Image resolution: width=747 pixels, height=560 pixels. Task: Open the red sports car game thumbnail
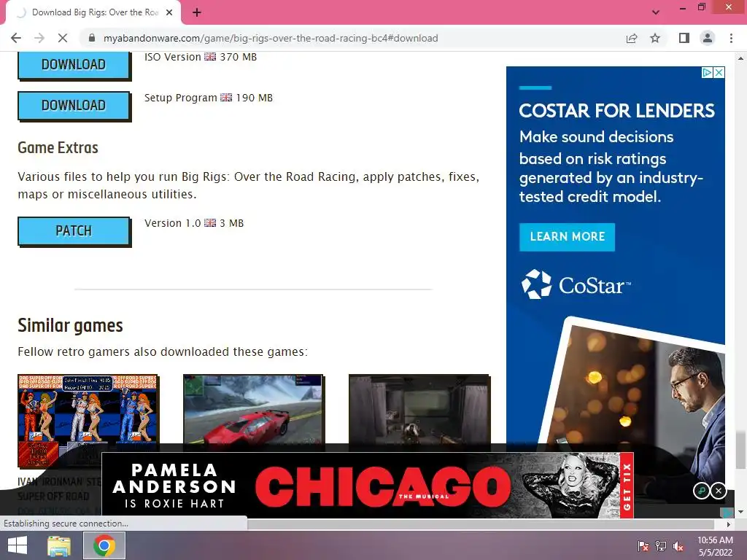pos(253,411)
